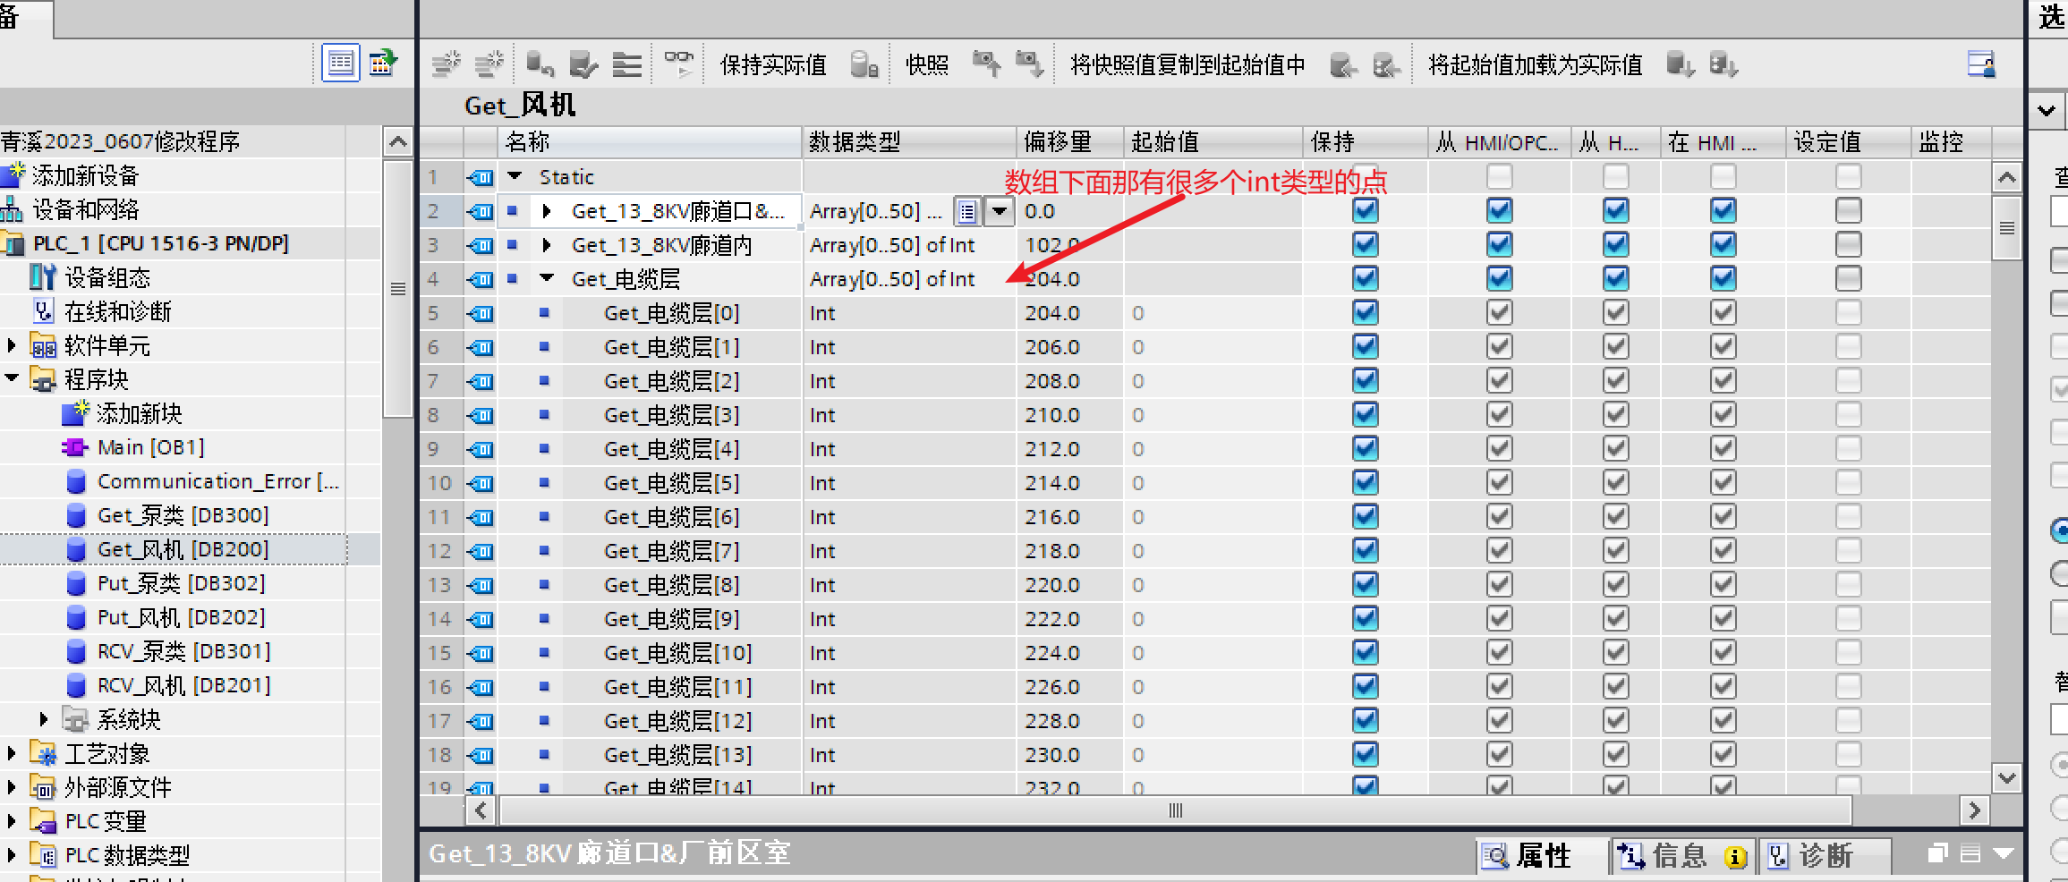Click the 名称 column header
The height and width of the screenshot is (882, 2068).
[650, 142]
